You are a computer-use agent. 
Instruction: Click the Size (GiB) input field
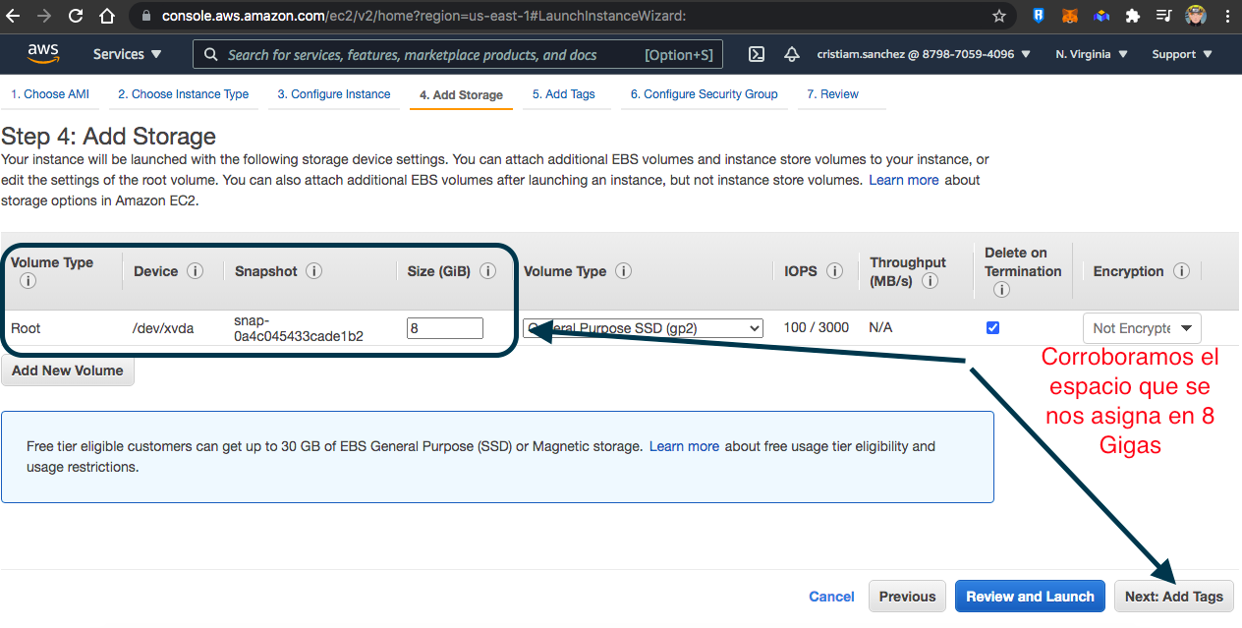(444, 328)
